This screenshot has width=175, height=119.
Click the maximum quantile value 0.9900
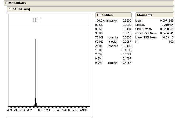(x=127, y=21)
